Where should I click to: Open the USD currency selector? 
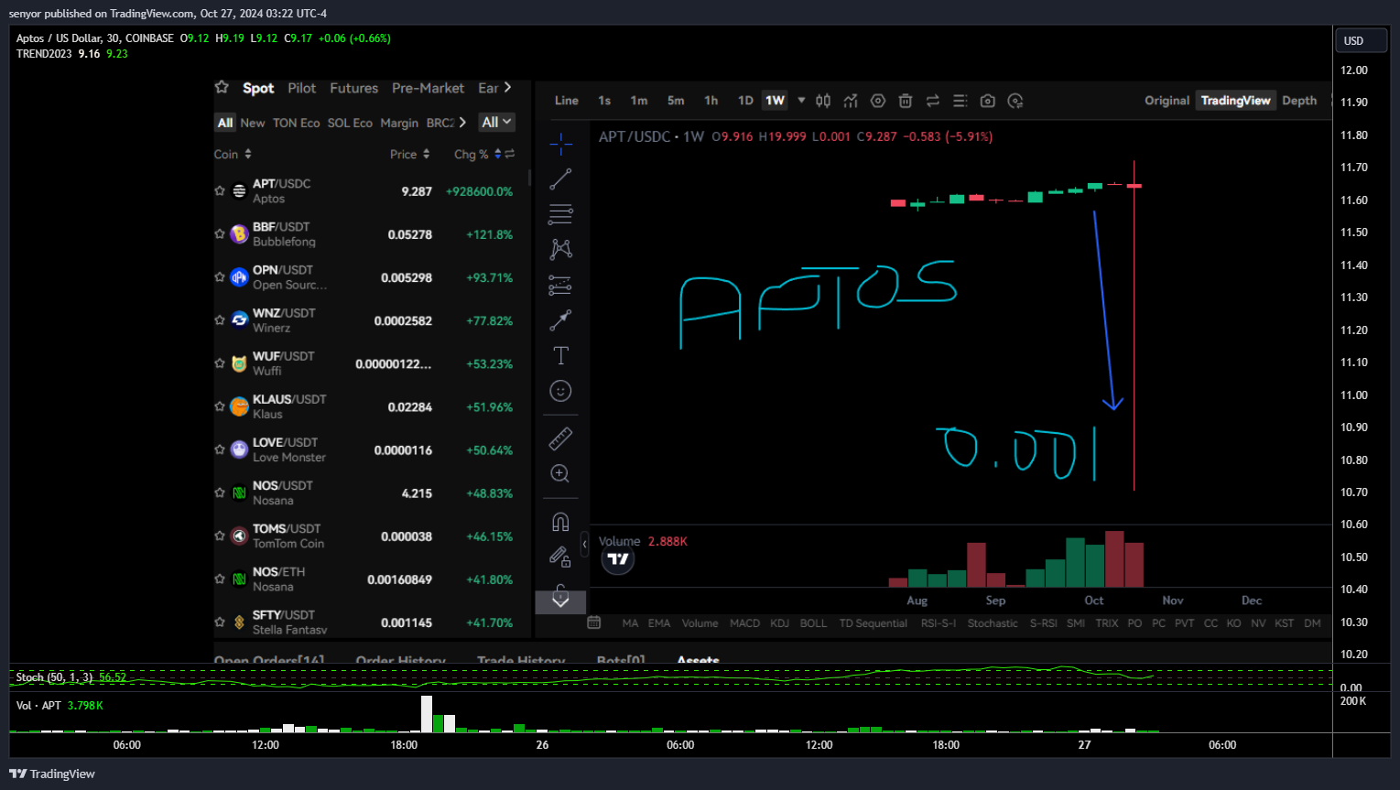coord(1361,40)
